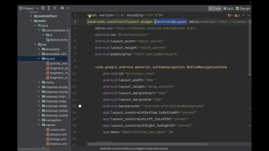Click the red error indicator icon
269x151 pixels.
[x=229, y=15]
